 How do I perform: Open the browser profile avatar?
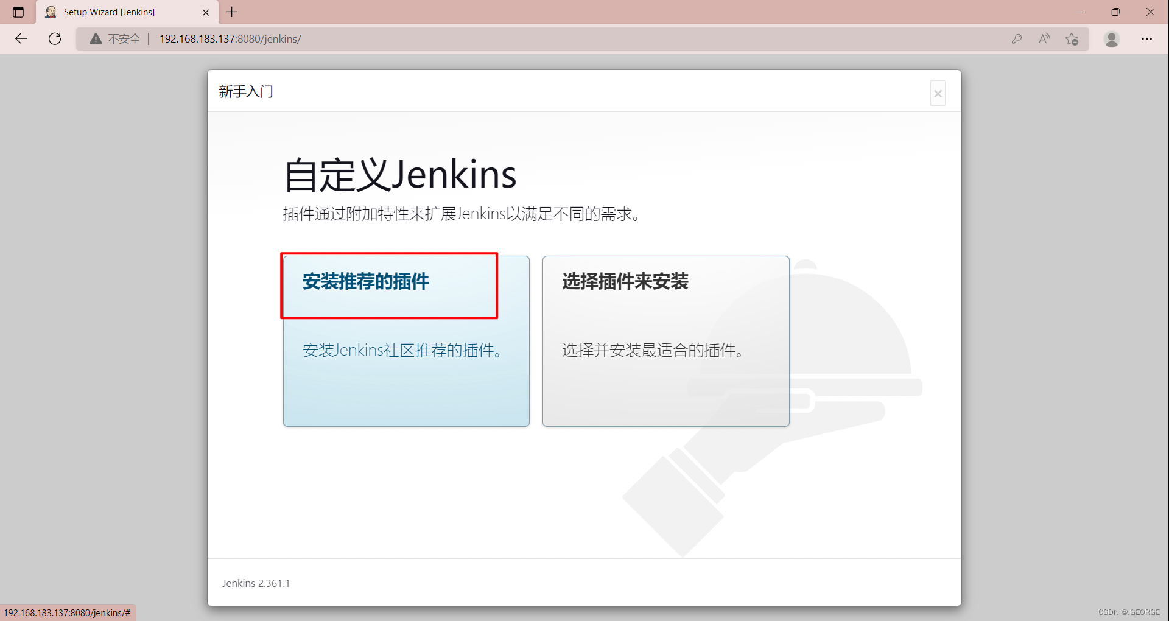[x=1112, y=39]
